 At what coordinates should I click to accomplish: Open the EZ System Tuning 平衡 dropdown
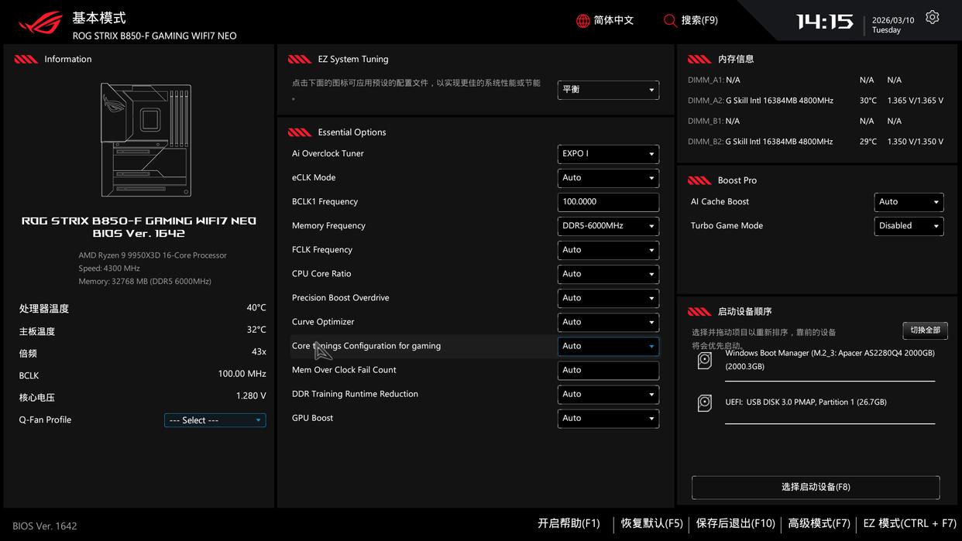pos(608,90)
